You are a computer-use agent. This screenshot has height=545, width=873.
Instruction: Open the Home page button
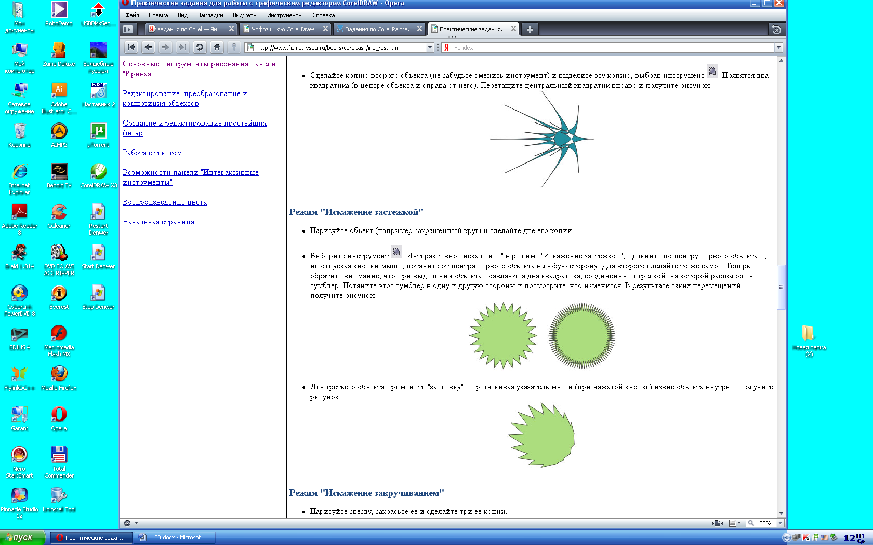217,47
